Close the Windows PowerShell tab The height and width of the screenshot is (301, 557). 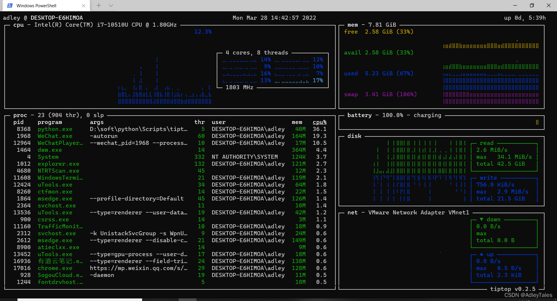[x=84, y=6]
